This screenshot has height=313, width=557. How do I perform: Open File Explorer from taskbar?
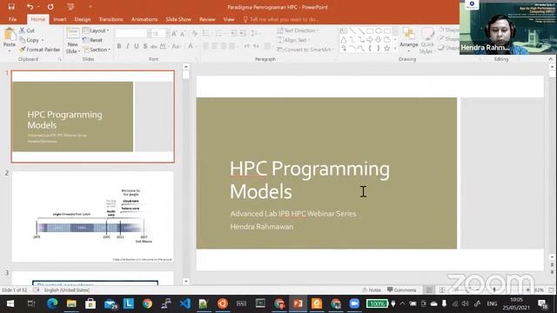(71, 303)
